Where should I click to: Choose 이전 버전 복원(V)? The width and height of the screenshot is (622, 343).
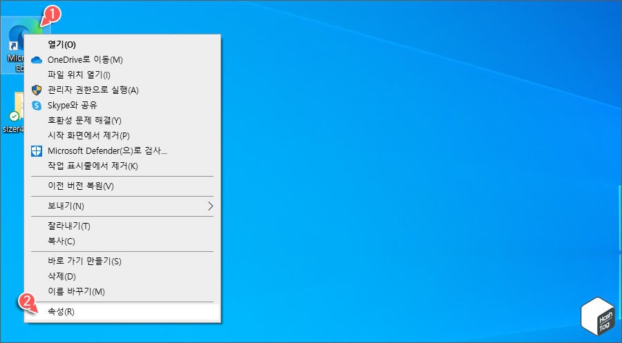coord(122,186)
